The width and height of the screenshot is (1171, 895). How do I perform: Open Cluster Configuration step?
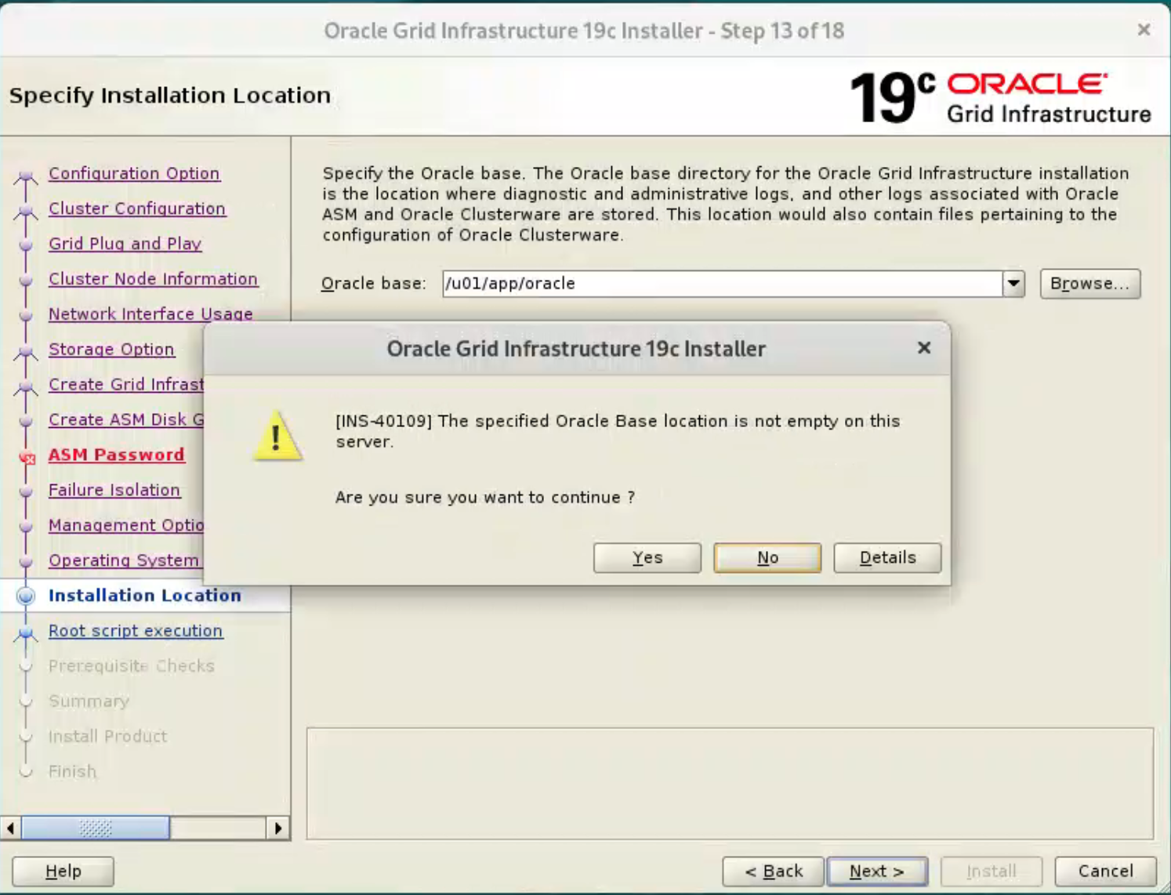(x=137, y=208)
